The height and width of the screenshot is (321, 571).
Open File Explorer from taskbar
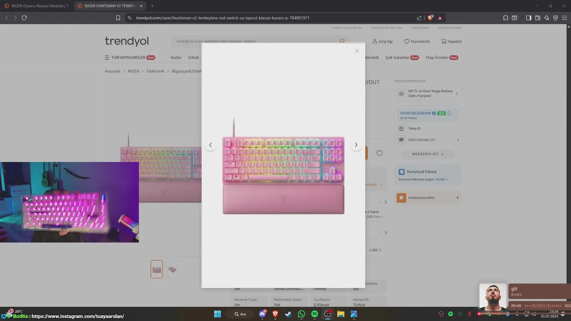tap(341, 314)
